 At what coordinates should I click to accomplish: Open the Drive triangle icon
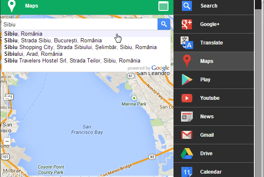click(x=187, y=154)
